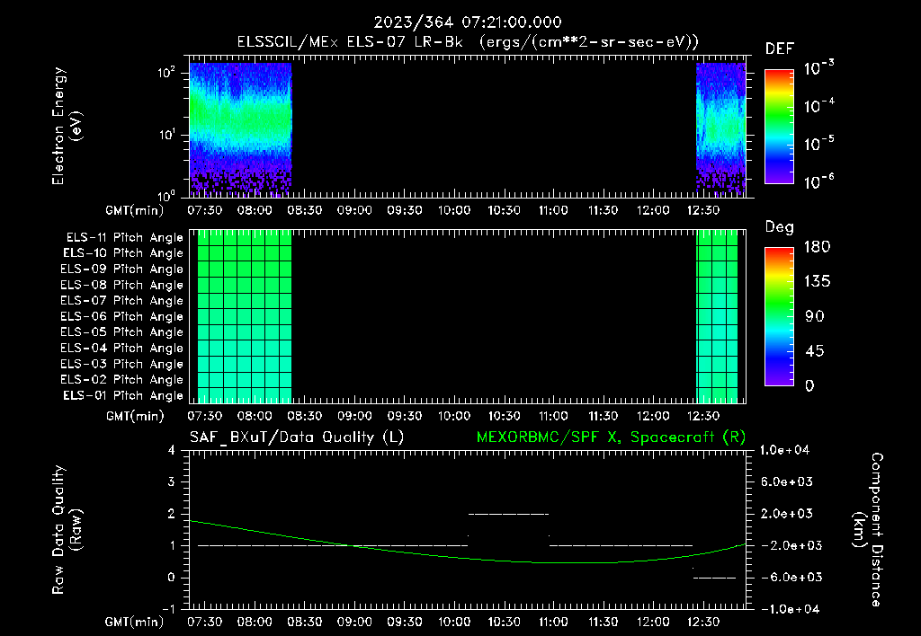Image resolution: width=921 pixels, height=636 pixels.
Task: Click the 09:00 time tick under the pitch angle panel
Action: [x=354, y=416]
